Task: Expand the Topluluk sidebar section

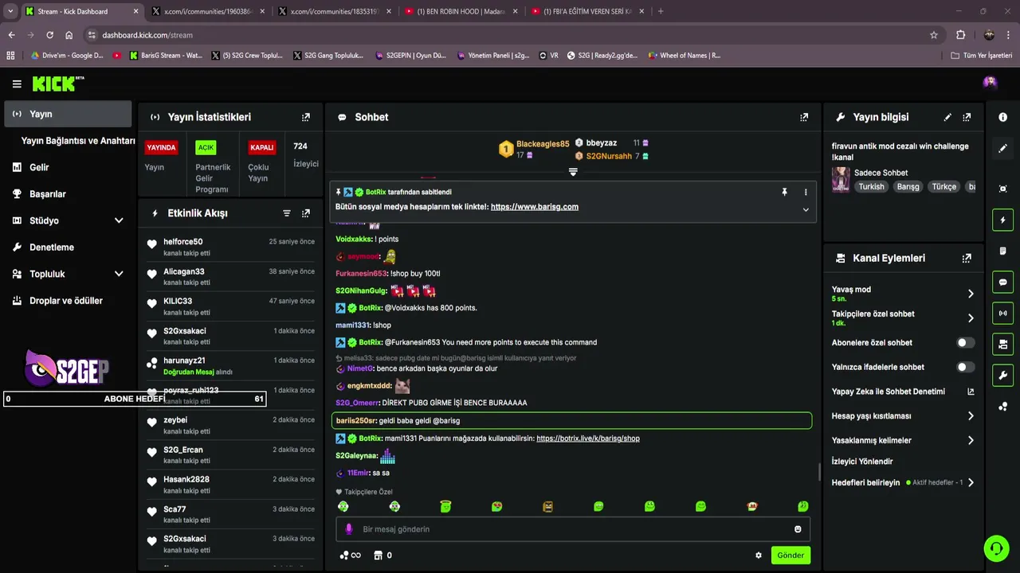Action: (x=119, y=274)
